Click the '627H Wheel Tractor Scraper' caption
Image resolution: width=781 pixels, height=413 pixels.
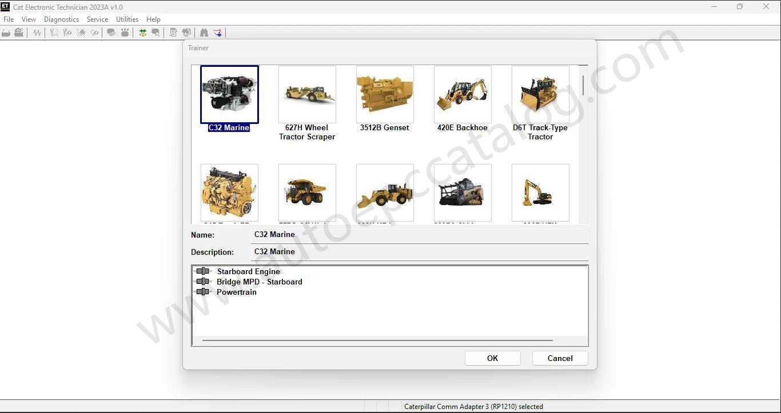307,132
